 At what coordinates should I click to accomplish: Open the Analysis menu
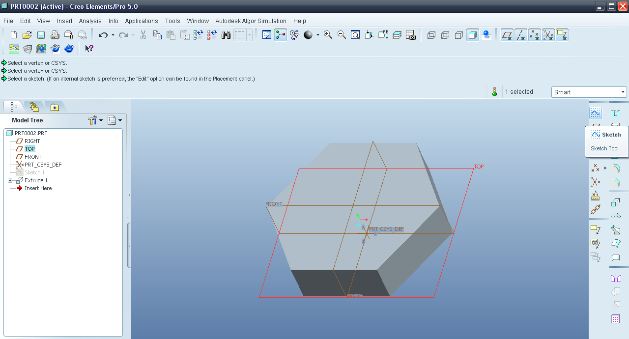tap(90, 21)
